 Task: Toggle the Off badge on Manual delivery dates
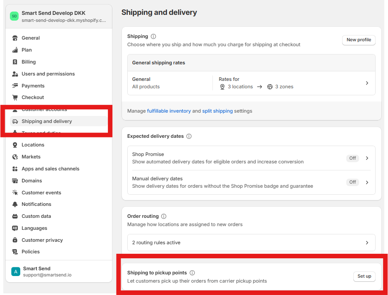pos(352,182)
